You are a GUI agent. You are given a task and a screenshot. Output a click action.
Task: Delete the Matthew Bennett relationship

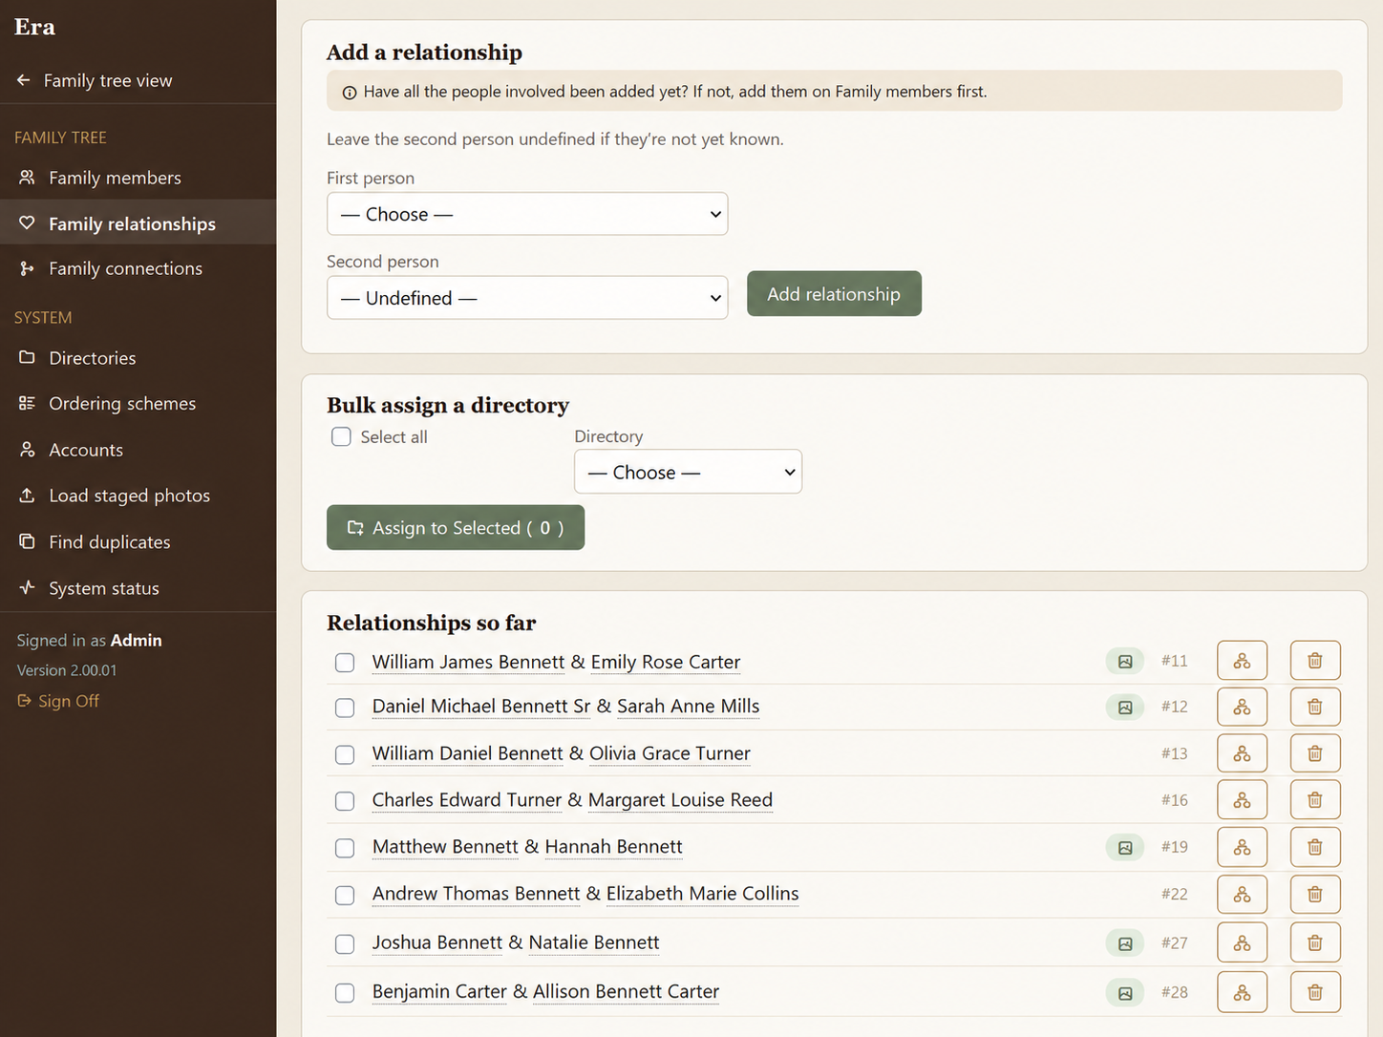tap(1315, 847)
